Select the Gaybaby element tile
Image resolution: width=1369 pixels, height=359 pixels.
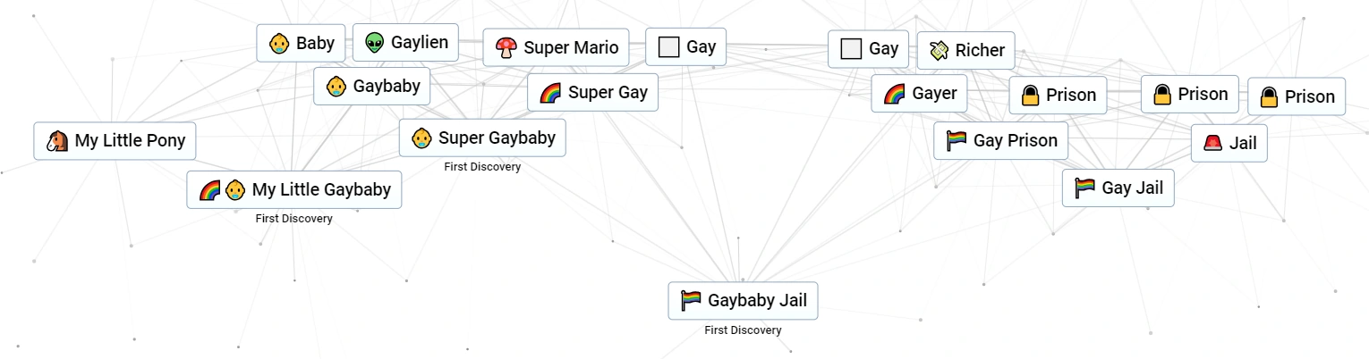[371, 87]
